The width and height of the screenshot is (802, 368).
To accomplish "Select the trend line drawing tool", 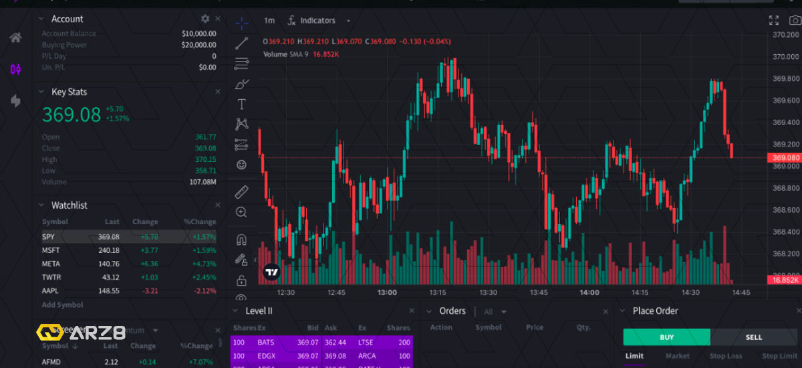I will tap(241, 43).
